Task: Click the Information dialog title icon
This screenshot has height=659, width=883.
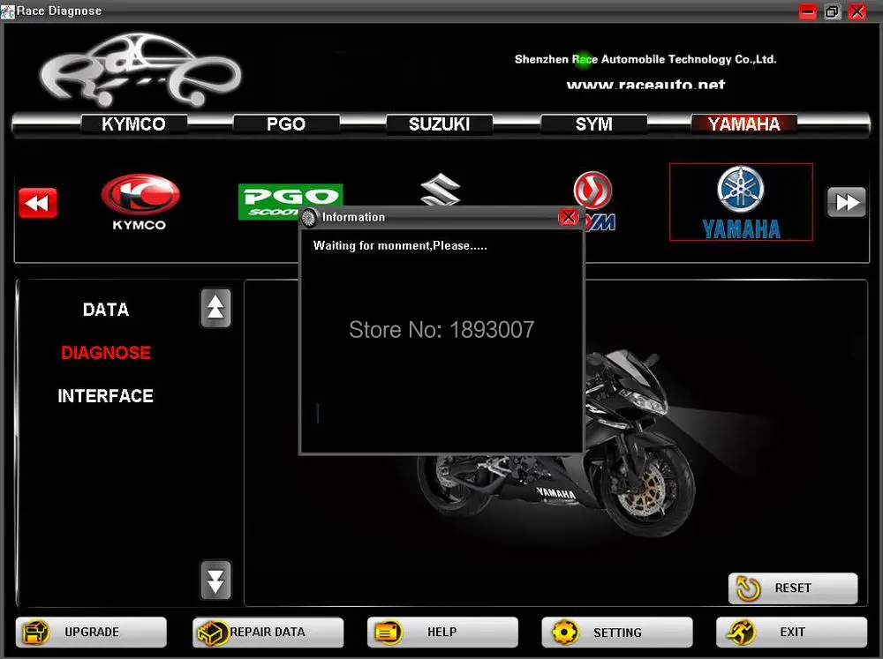Action: pyautogui.click(x=309, y=217)
